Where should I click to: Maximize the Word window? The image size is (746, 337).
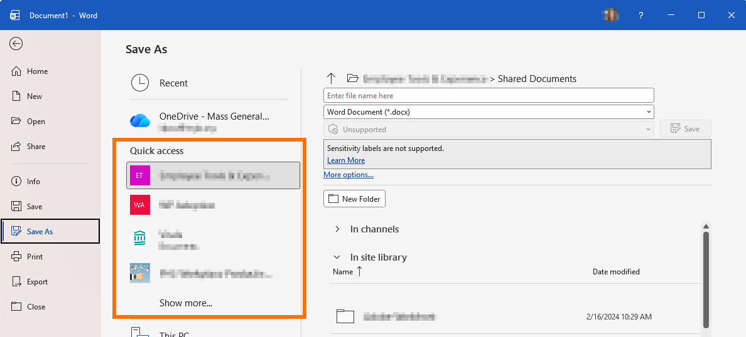pos(701,15)
